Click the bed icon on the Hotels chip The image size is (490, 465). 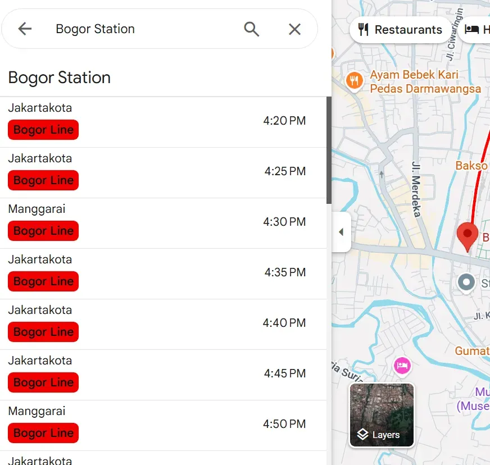pyautogui.click(x=472, y=29)
